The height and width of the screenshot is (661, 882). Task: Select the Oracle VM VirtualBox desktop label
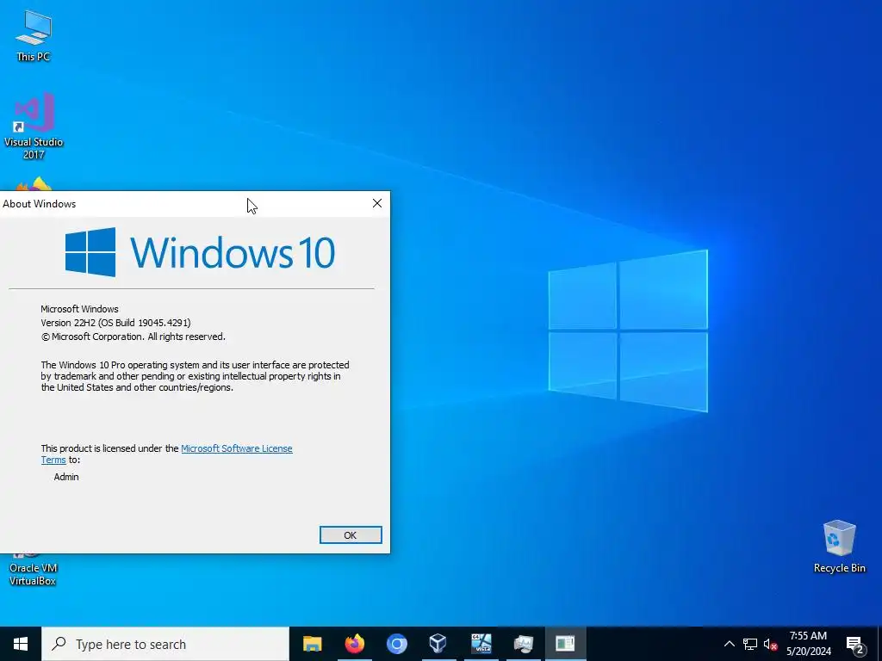[x=34, y=574]
